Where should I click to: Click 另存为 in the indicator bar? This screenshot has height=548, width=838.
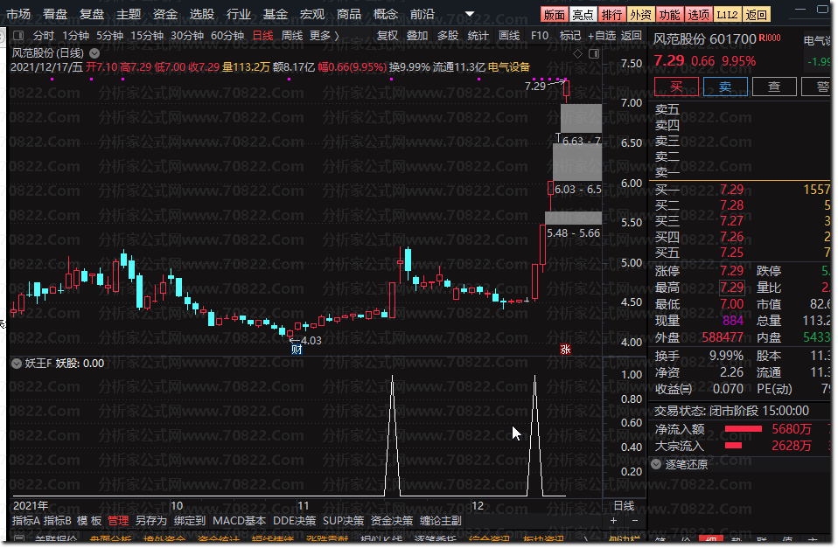[x=151, y=521]
